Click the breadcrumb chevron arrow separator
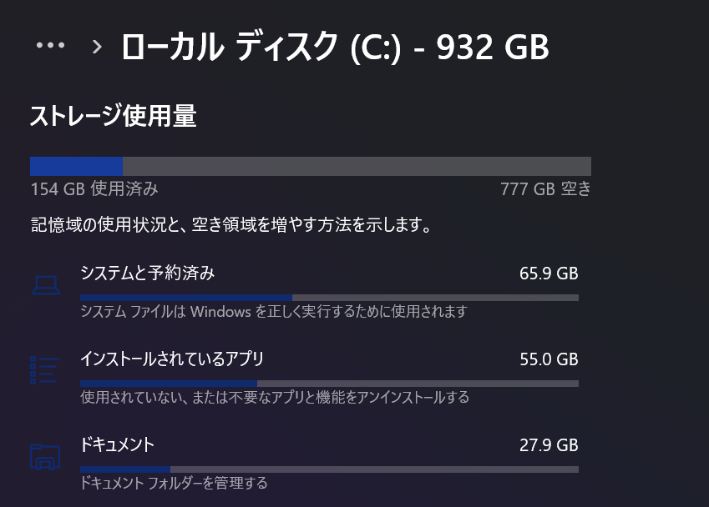This screenshot has width=709, height=507. pos(97,47)
